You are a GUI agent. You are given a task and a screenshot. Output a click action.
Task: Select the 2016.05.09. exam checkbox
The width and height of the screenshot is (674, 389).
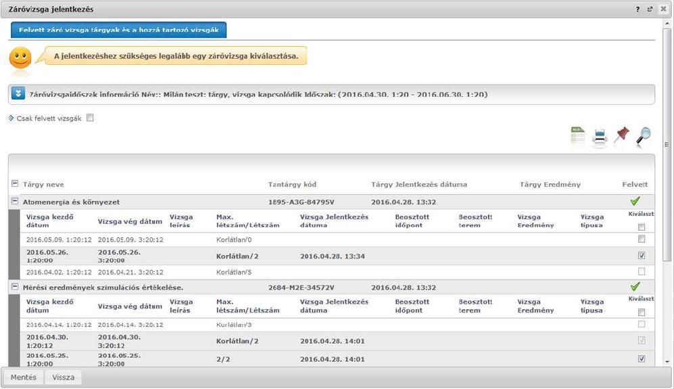click(642, 239)
